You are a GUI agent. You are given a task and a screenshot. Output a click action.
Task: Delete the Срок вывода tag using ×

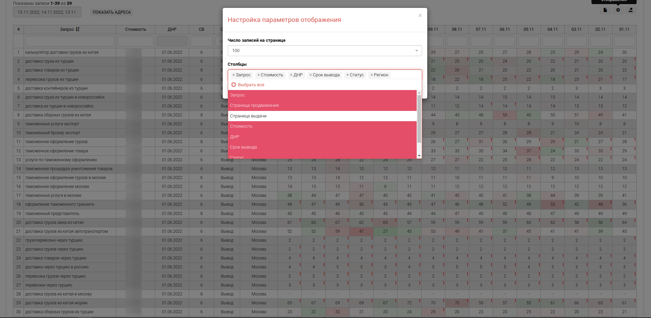tap(311, 75)
